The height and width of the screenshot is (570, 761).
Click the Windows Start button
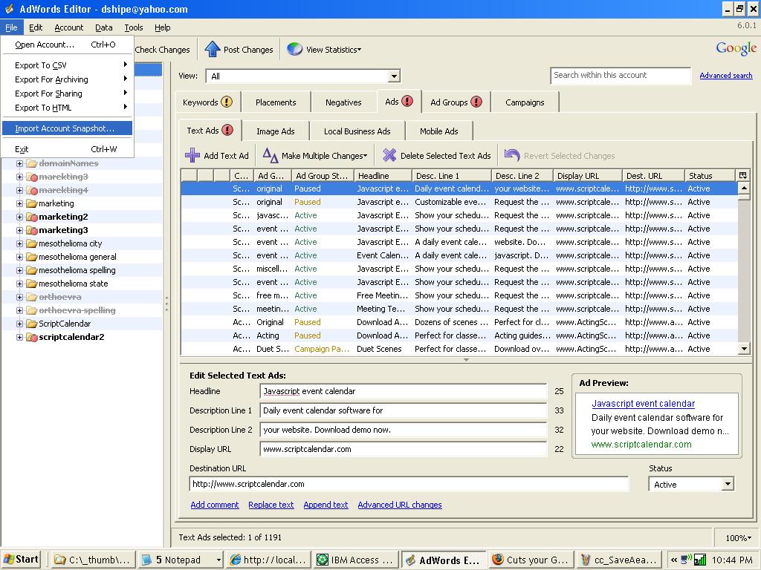[20, 560]
